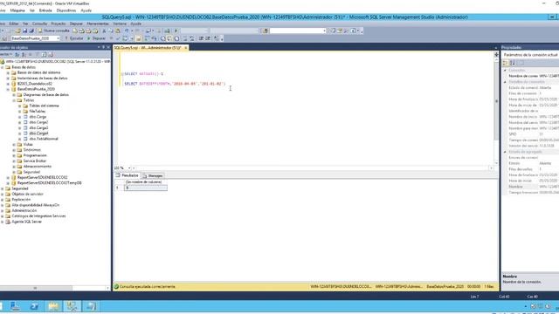Select the Almacenamiento folder
Viewport: 559px width, 314px height.
click(37, 167)
